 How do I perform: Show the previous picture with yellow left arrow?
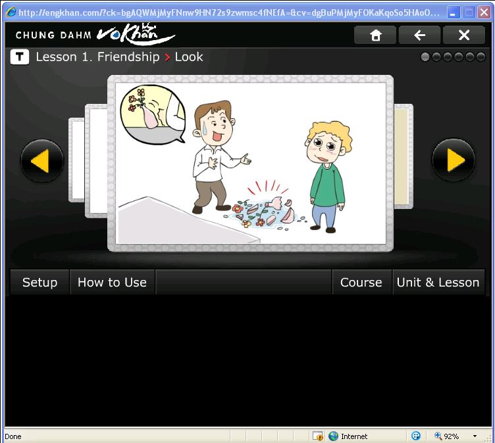(42, 160)
